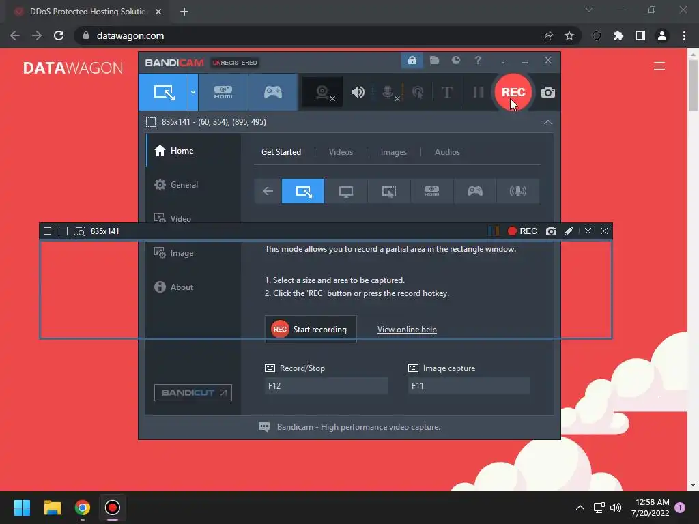Click the big red REC button

click(513, 92)
